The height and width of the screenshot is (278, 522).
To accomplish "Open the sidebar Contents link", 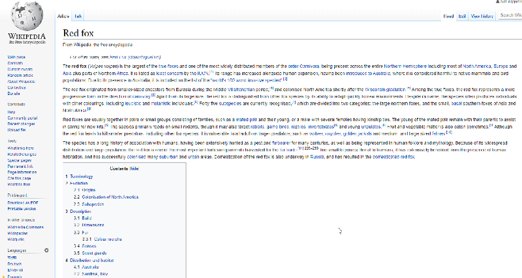I will pos(15,63).
